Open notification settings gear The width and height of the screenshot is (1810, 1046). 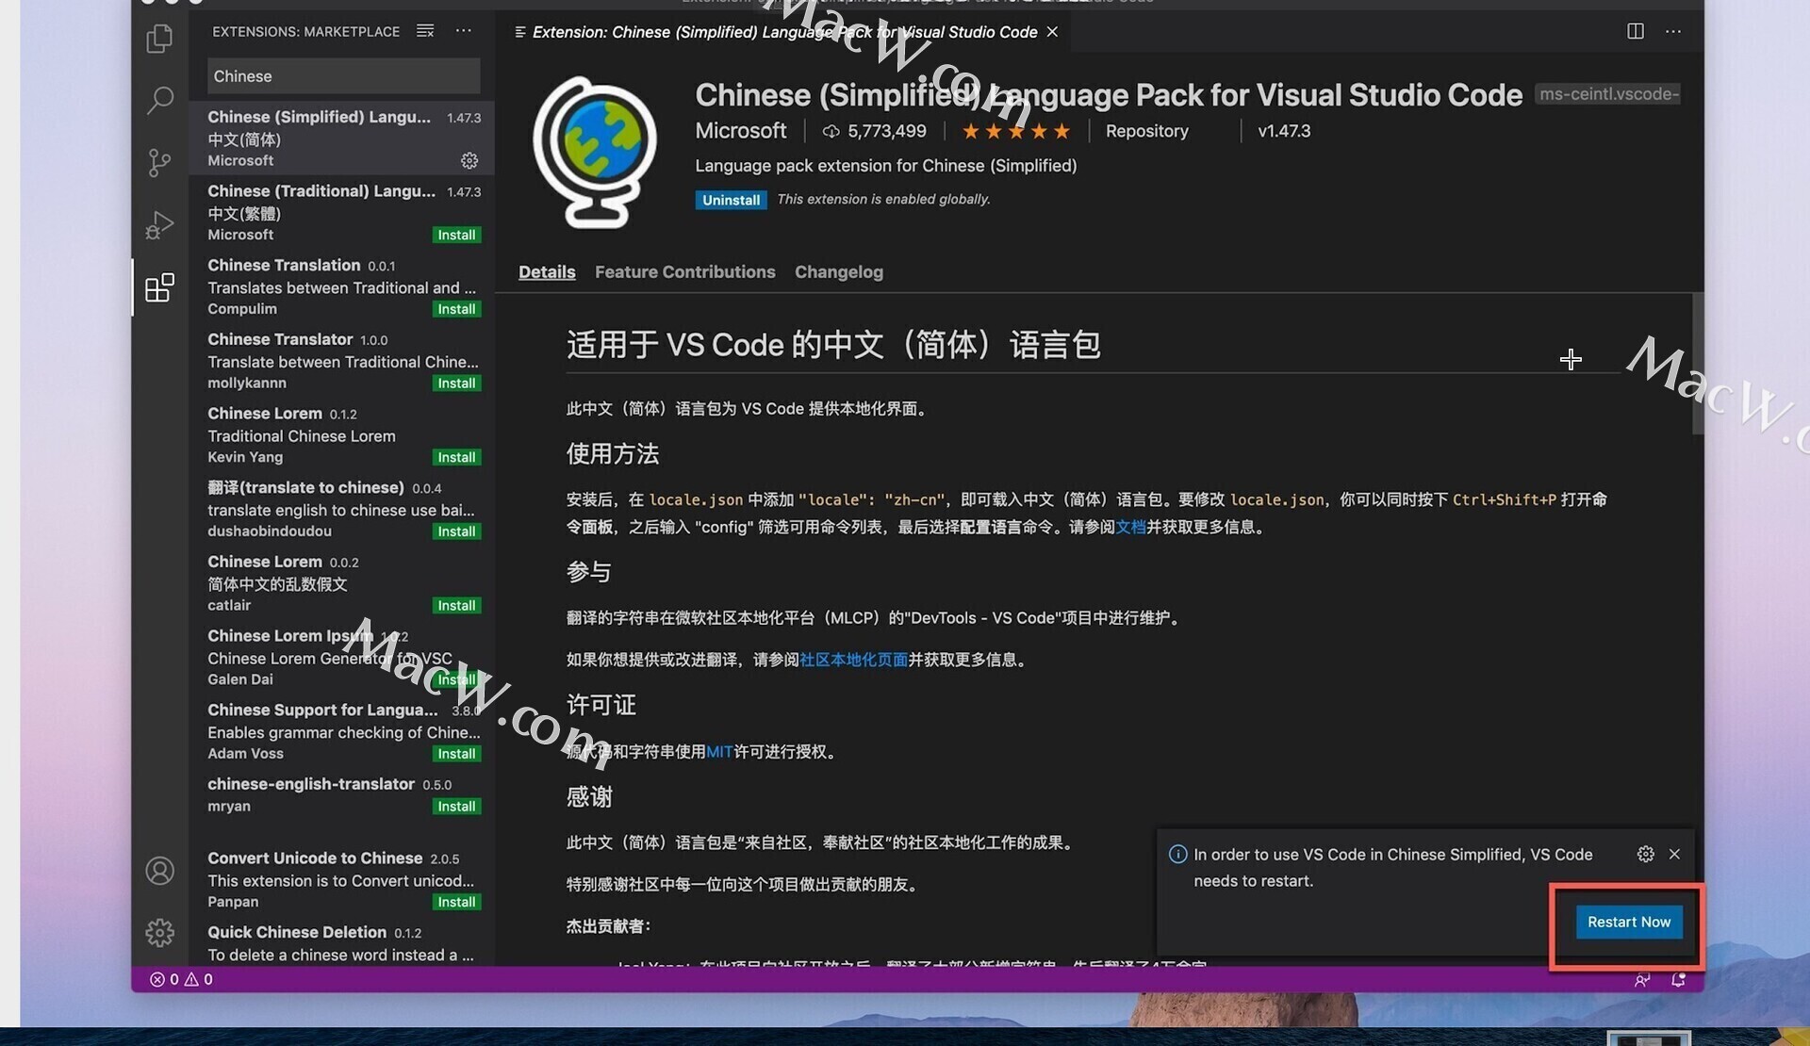(1646, 854)
